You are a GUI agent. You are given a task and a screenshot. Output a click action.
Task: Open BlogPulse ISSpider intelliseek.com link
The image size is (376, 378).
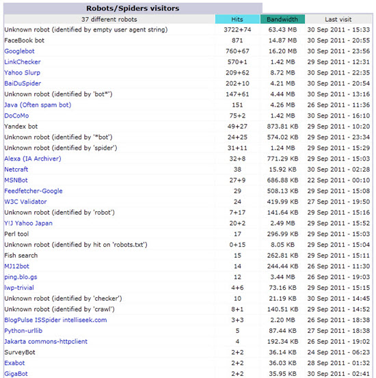tap(55, 320)
